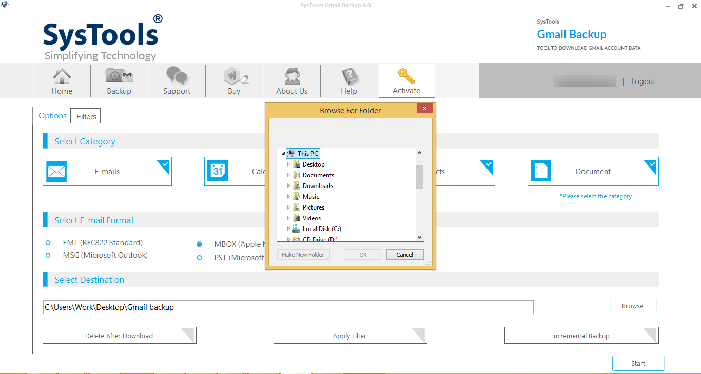701x374 pixels.
Task: Expand the Downloads tree node
Action: click(288, 186)
